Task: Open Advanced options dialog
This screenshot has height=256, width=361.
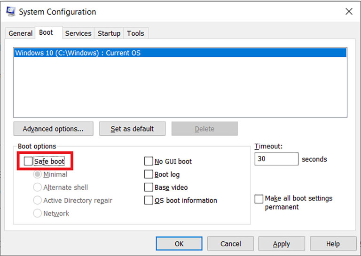Action: pyautogui.click(x=54, y=129)
